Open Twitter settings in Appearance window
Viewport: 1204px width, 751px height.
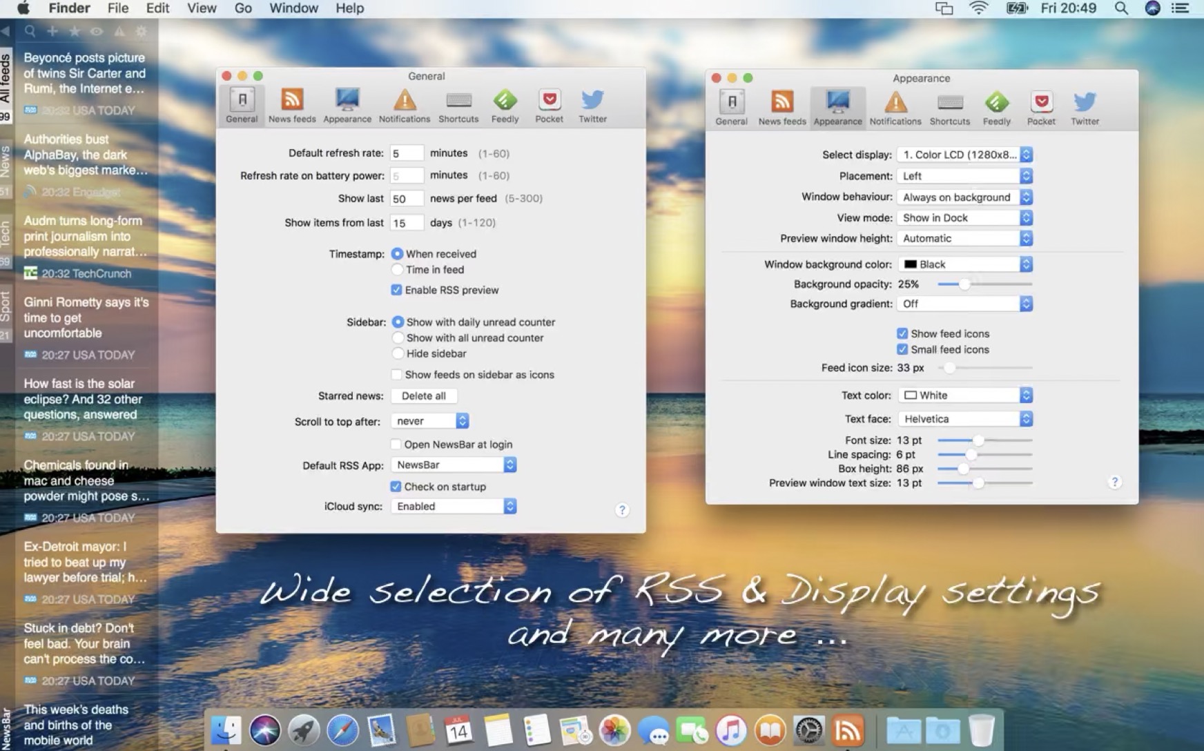(1085, 108)
